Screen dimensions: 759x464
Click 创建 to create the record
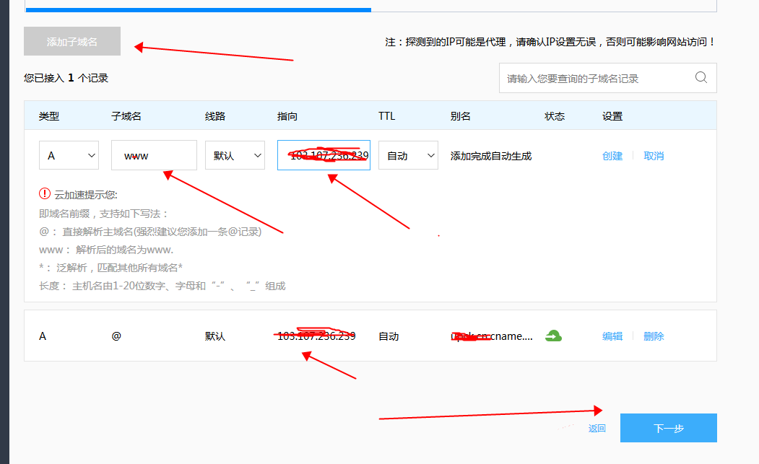[612, 156]
